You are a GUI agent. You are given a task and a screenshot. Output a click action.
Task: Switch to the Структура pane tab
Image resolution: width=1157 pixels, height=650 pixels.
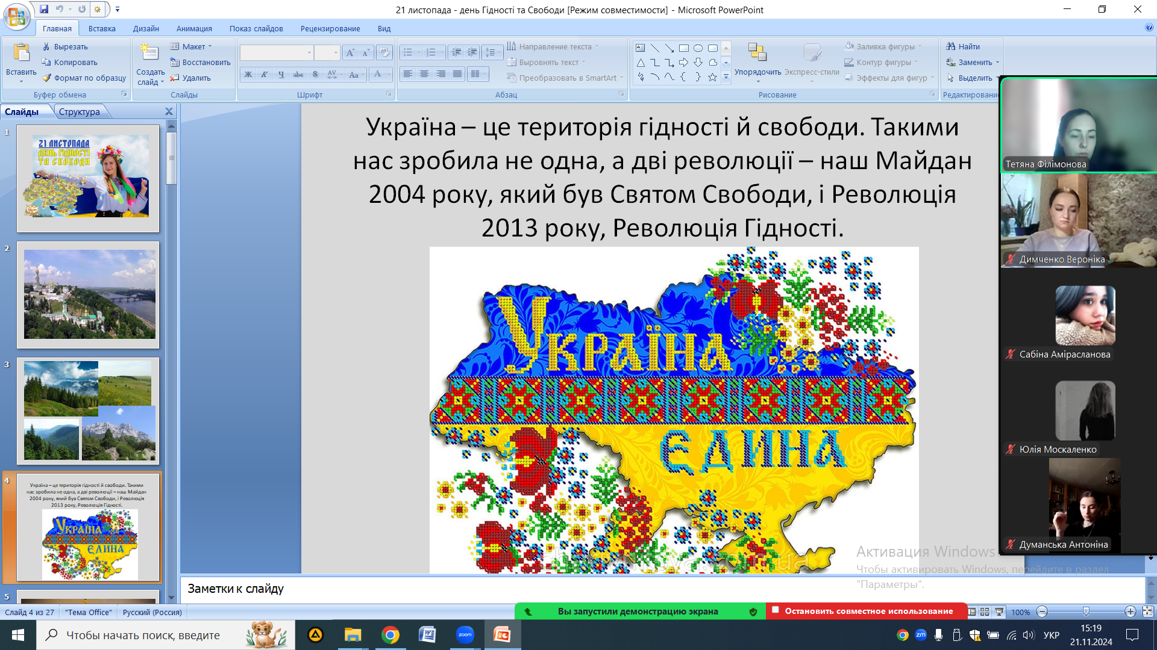coord(79,111)
